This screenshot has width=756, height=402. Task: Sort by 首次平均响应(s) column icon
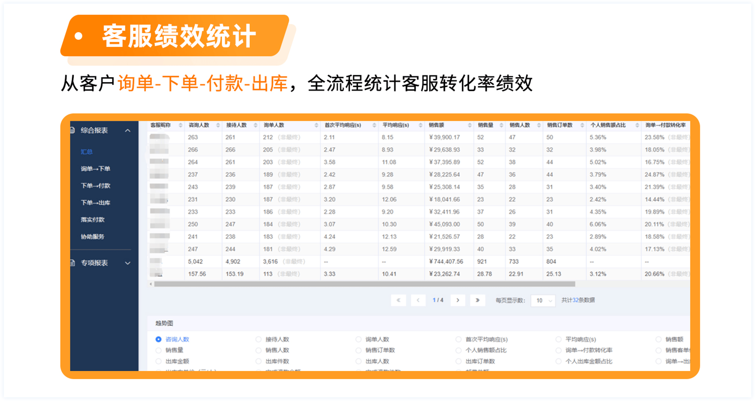374,125
